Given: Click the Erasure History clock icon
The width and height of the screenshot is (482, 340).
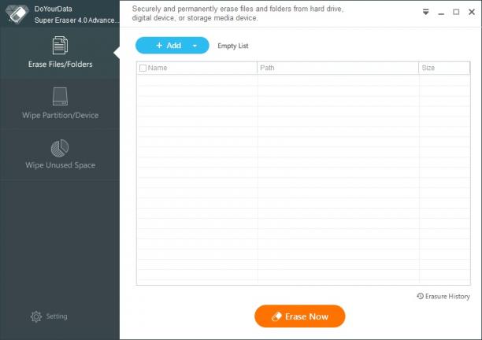Looking at the screenshot, I should tap(421, 296).
